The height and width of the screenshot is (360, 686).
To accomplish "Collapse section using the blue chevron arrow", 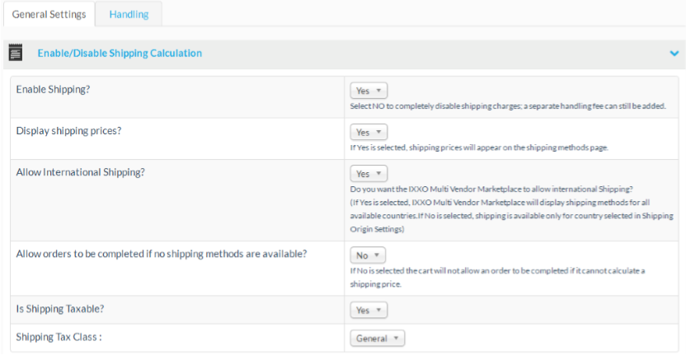I will pyautogui.click(x=674, y=54).
